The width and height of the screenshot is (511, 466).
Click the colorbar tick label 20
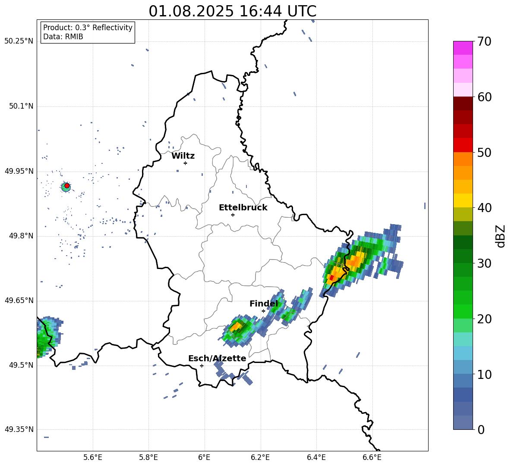[484, 319]
